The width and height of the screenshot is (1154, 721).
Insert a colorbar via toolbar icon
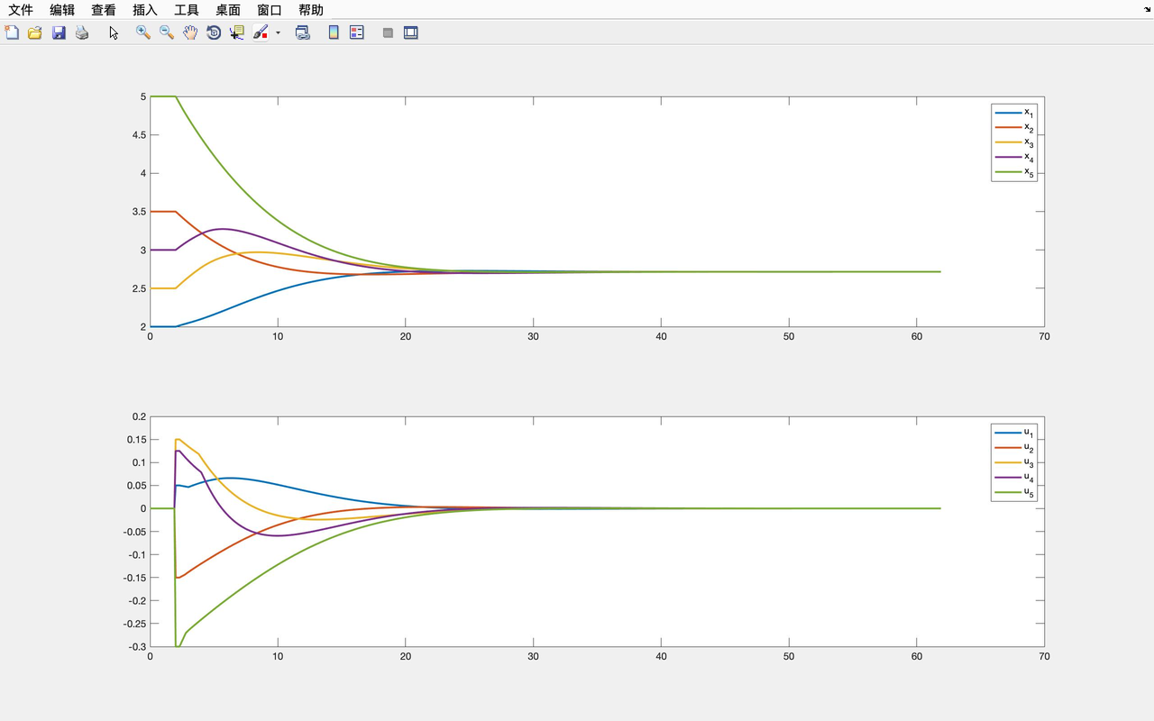coord(334,32)
